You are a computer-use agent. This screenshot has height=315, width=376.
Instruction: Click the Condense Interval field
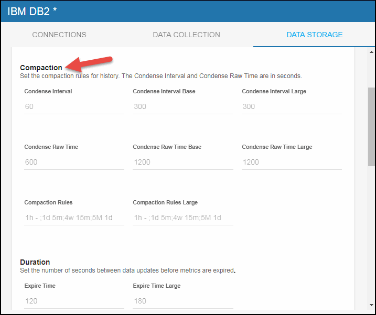tap(74, 106)
